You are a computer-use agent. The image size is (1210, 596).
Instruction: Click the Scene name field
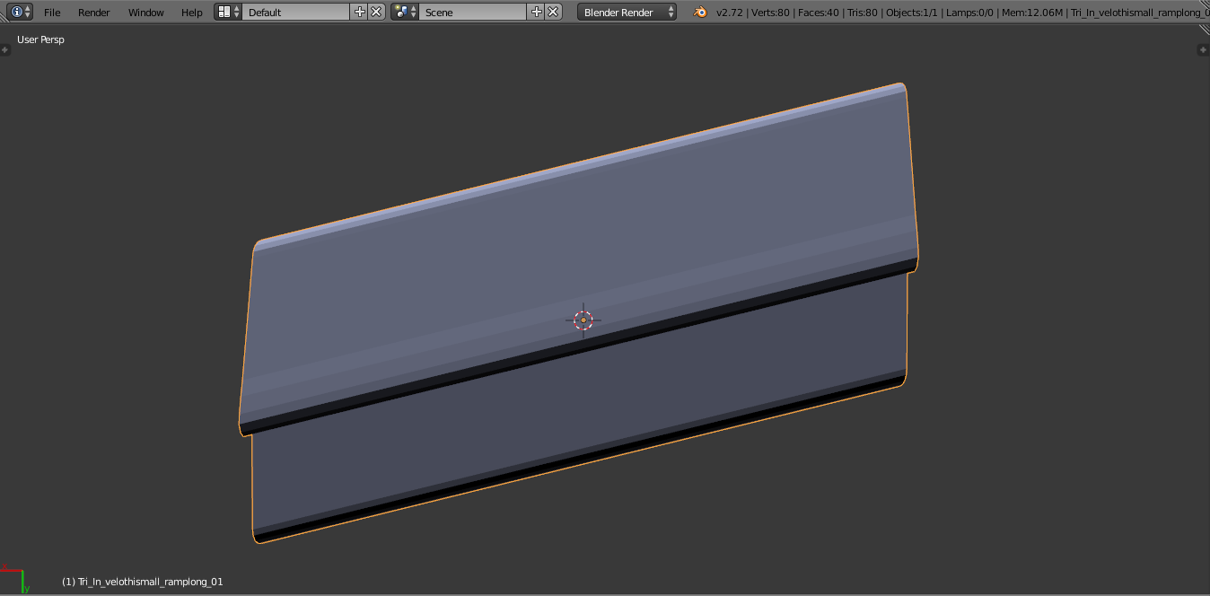click(473, 12)
